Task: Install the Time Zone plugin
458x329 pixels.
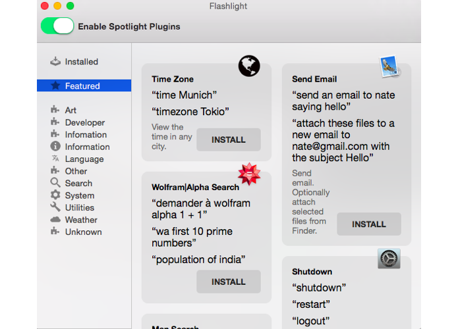Action: pyautogui.click(x=229, y=139)
